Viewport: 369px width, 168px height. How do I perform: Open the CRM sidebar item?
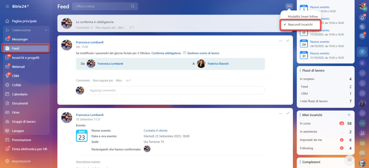click(x=15, y=76)
